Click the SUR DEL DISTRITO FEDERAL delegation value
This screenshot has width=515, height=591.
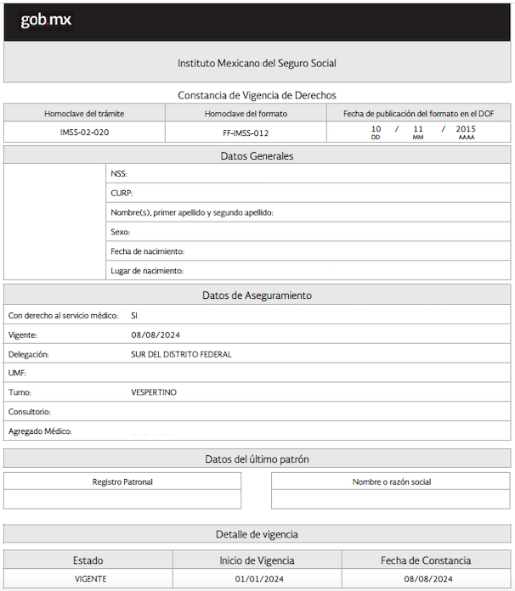point(181,354)
